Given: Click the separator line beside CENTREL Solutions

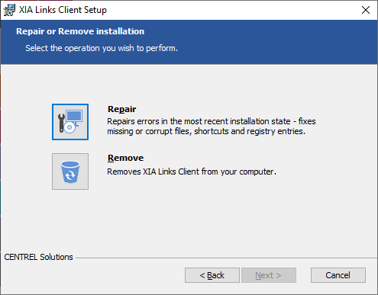Looking at the screenshot, I should coord(226,258).
